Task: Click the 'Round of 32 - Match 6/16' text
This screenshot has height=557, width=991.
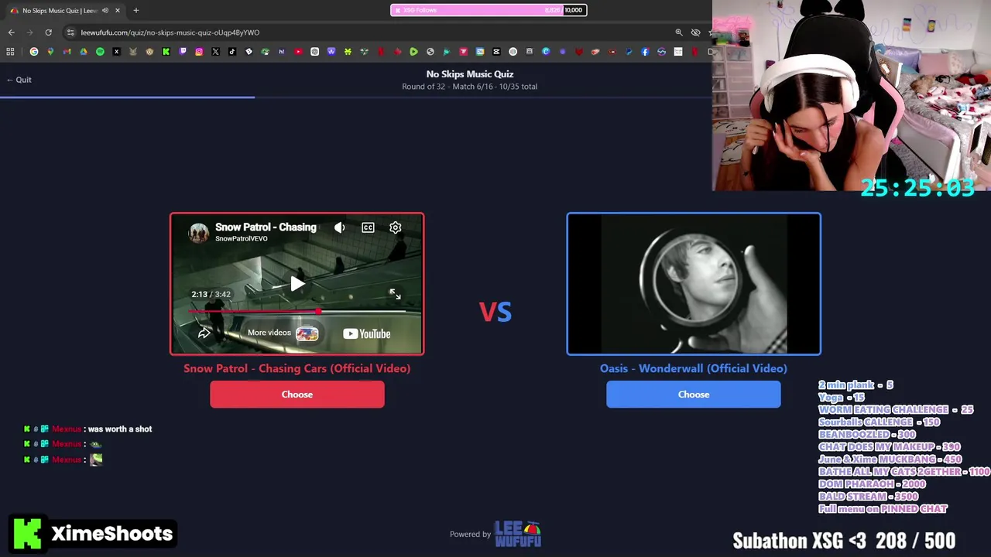Action: coord(447,87)
